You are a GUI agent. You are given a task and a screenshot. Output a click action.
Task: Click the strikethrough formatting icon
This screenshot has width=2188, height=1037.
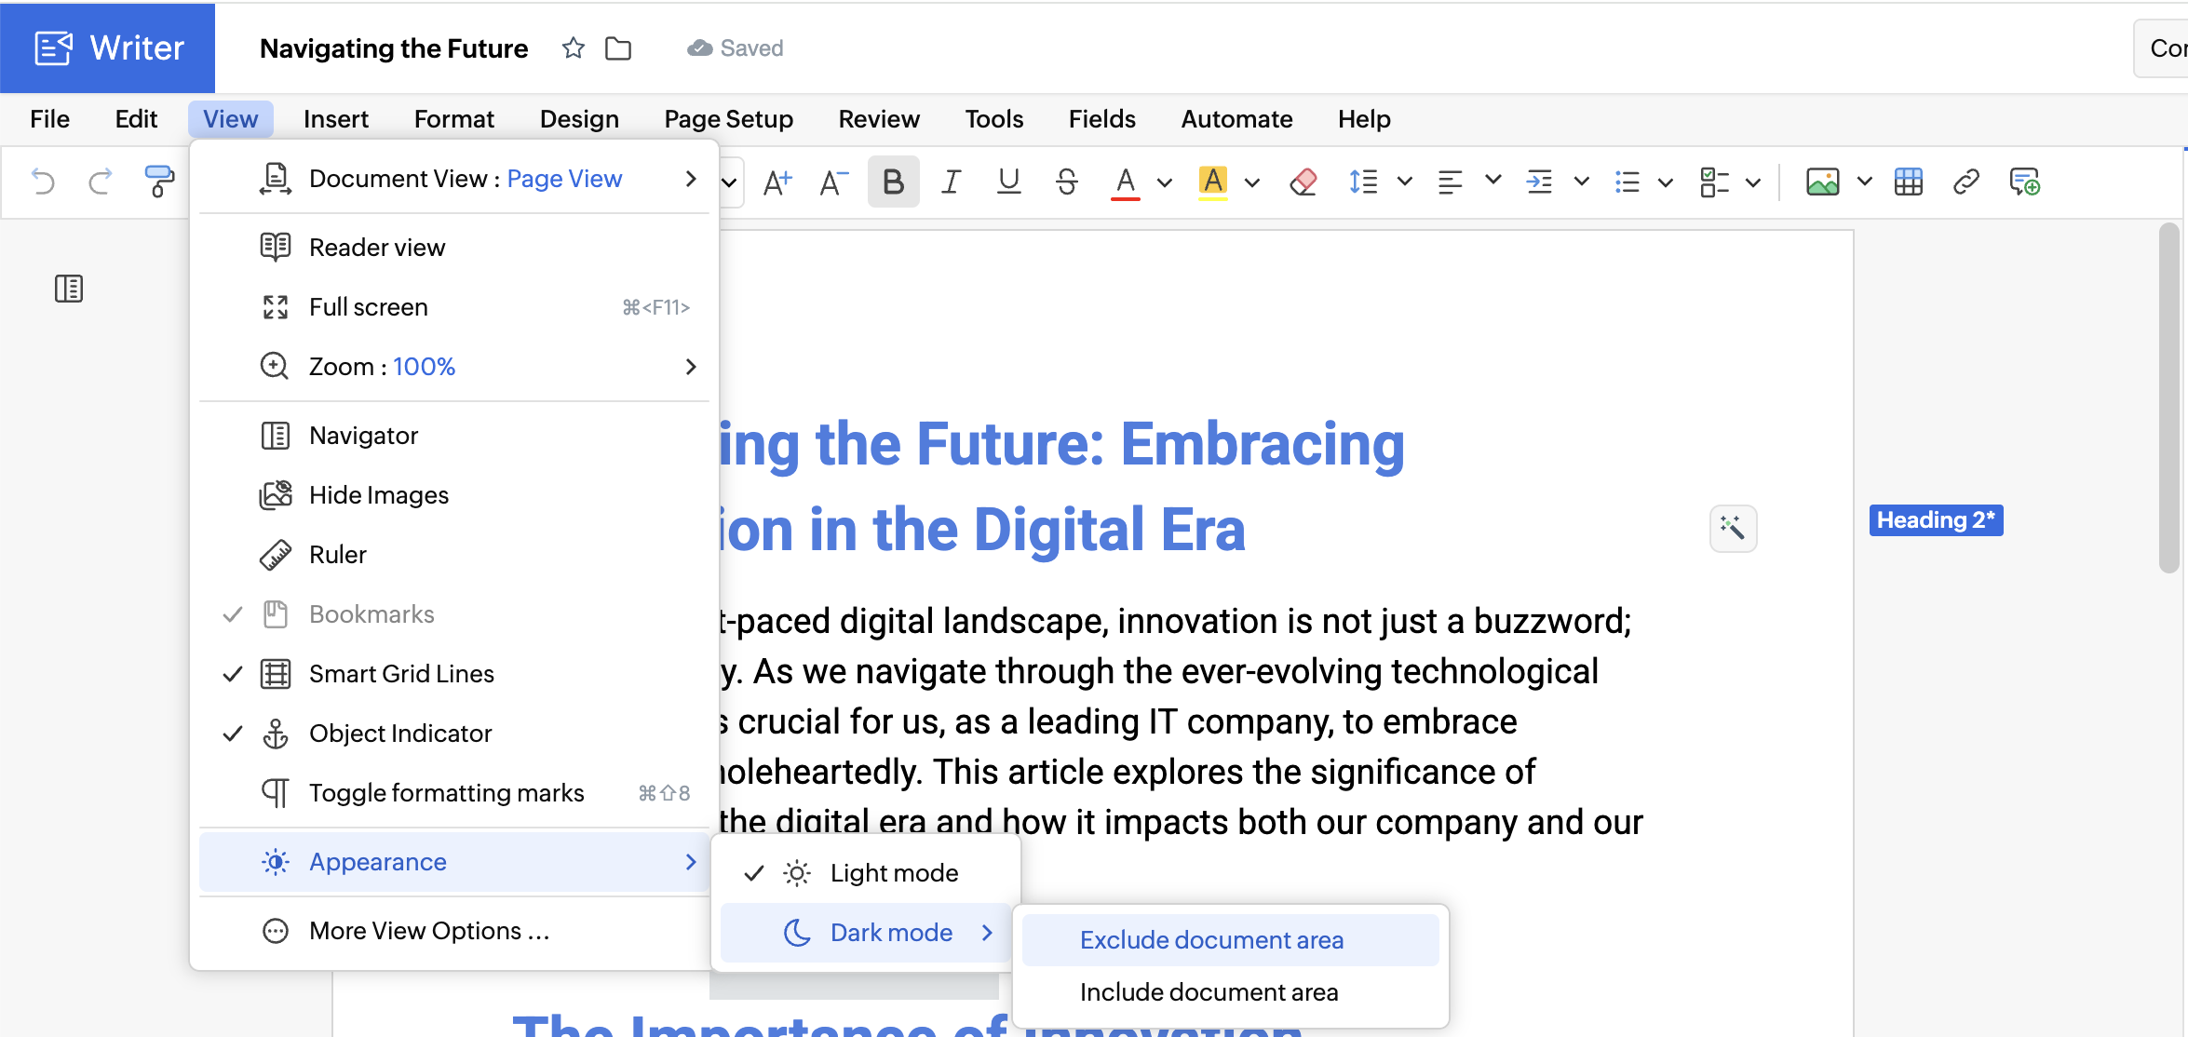click(x=1067, y=182)
